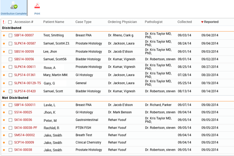This screenshot has height=156, width=234.
Task: Open accession SLPK14-00129-TS link
Action: click(x=27, y=83)
